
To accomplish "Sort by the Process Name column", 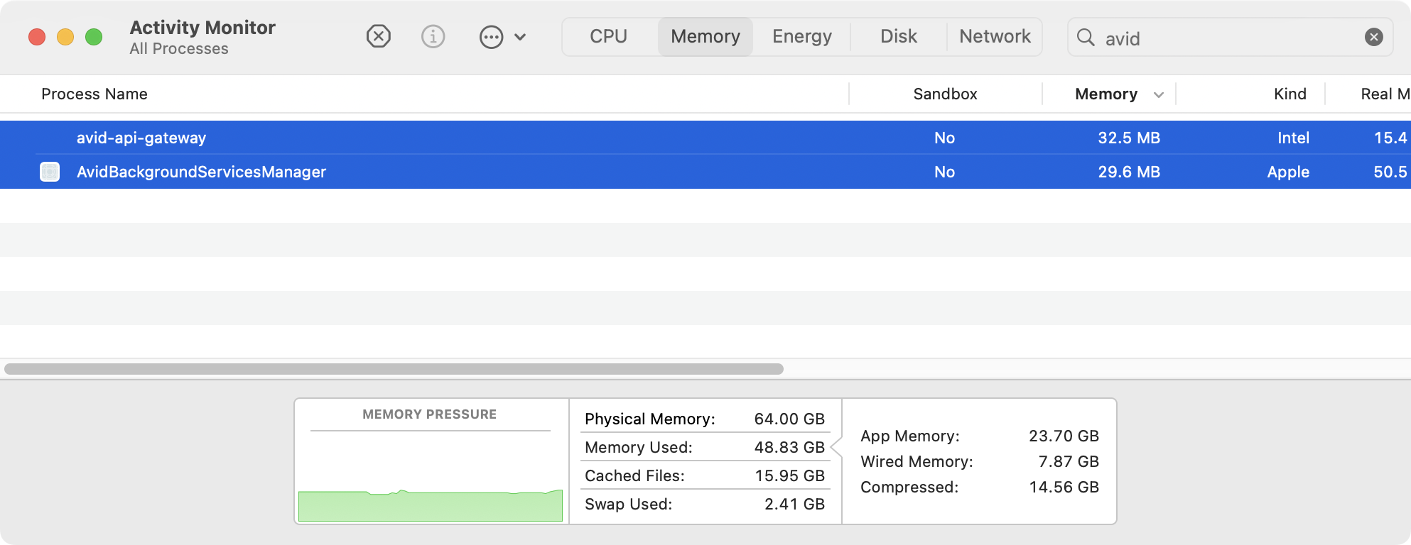I will [94, 94].
